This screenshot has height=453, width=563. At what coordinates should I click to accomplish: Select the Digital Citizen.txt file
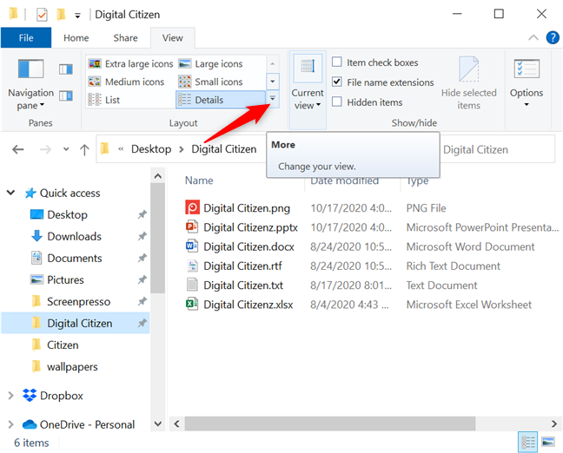(234, 286)
